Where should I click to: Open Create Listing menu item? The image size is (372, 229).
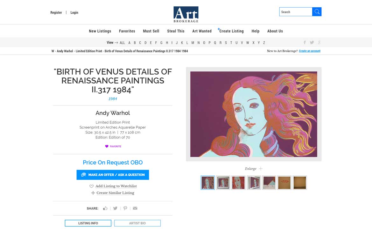pyautogui.click(x=231, y=31)
